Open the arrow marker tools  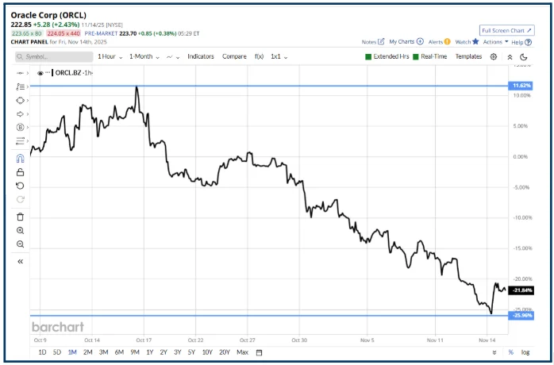[20, 113]
